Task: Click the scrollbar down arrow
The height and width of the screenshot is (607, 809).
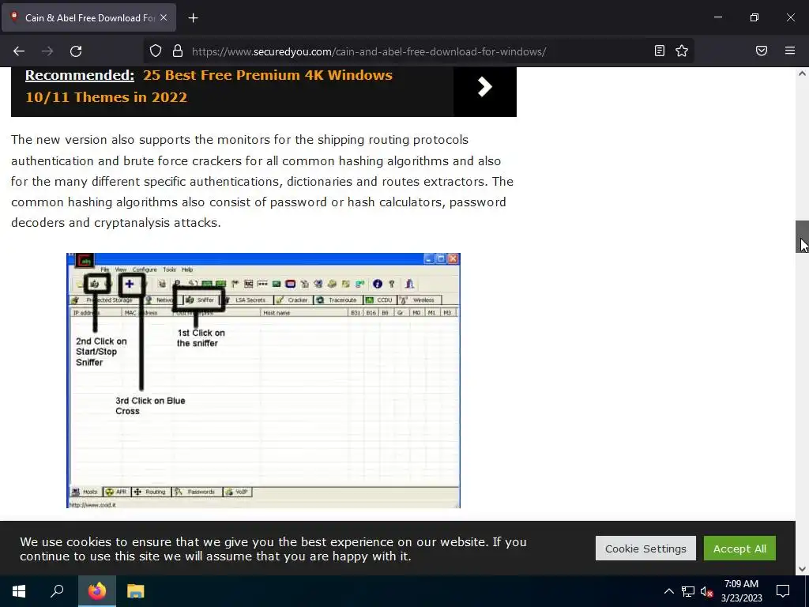Action: [x=802, y=569]
